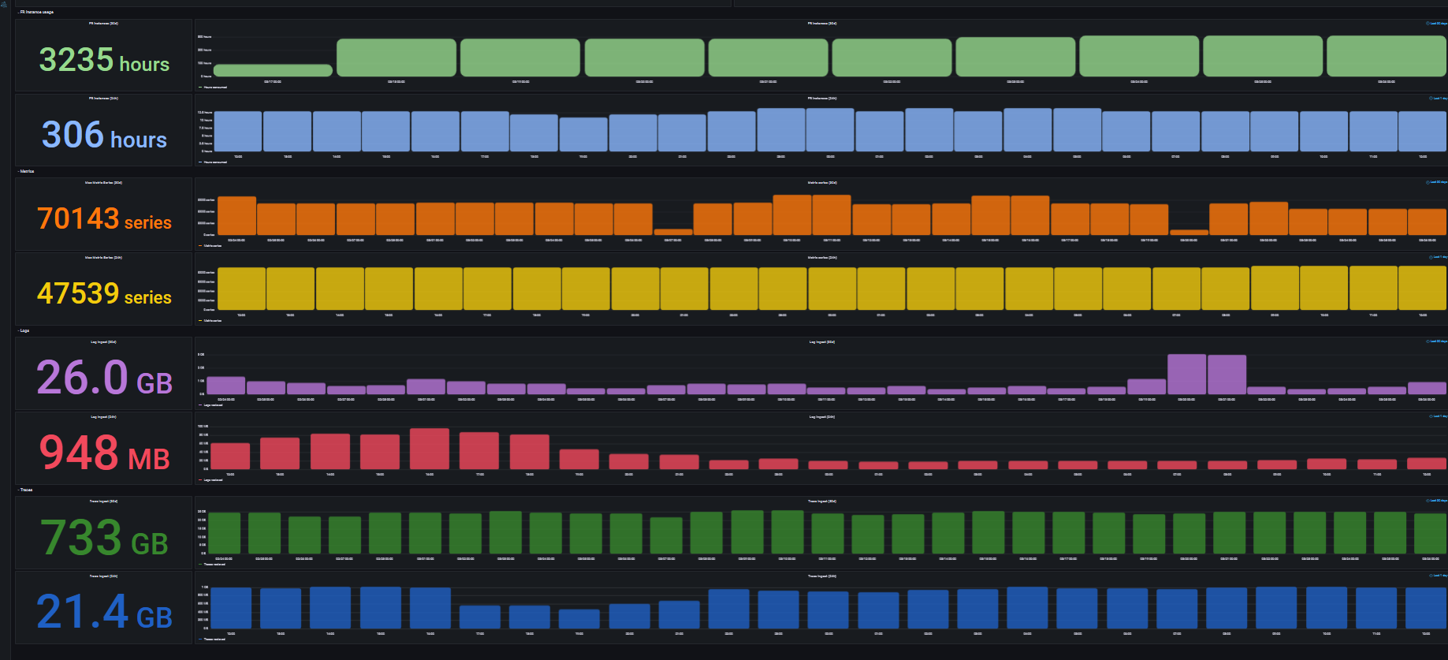Toggle 'Metric series' legend in orange chart

point(213,246)
